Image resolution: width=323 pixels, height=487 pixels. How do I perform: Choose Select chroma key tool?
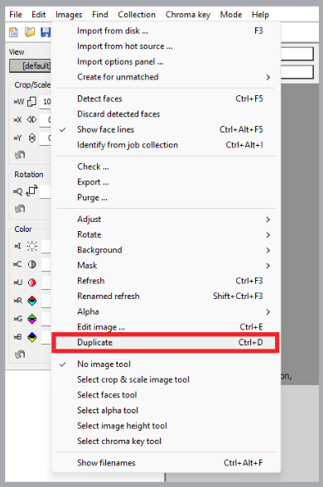click(166, 441)
